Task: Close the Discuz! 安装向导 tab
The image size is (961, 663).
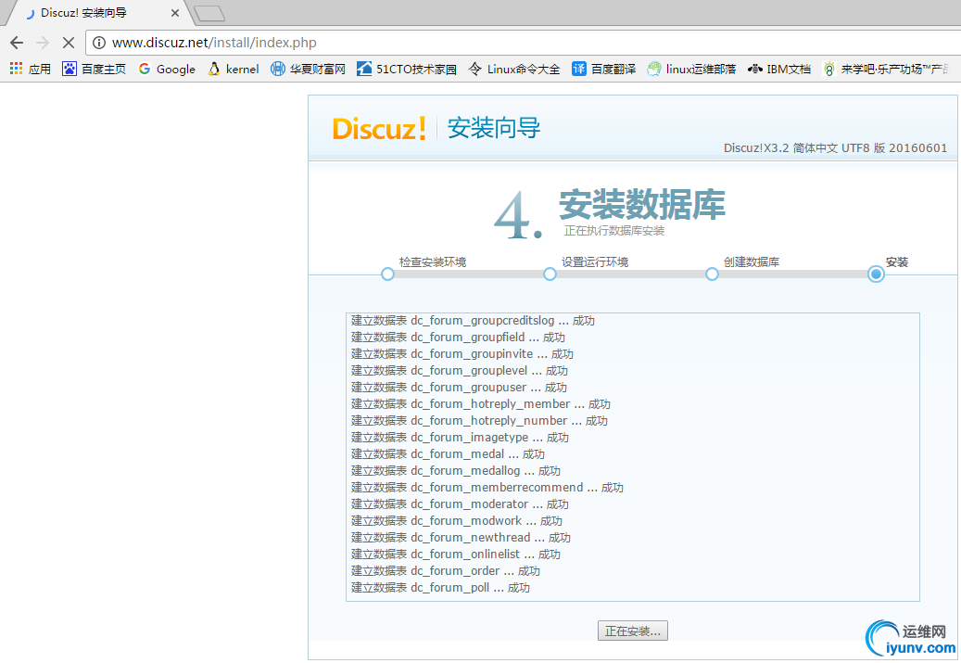Action: point(174,13)
